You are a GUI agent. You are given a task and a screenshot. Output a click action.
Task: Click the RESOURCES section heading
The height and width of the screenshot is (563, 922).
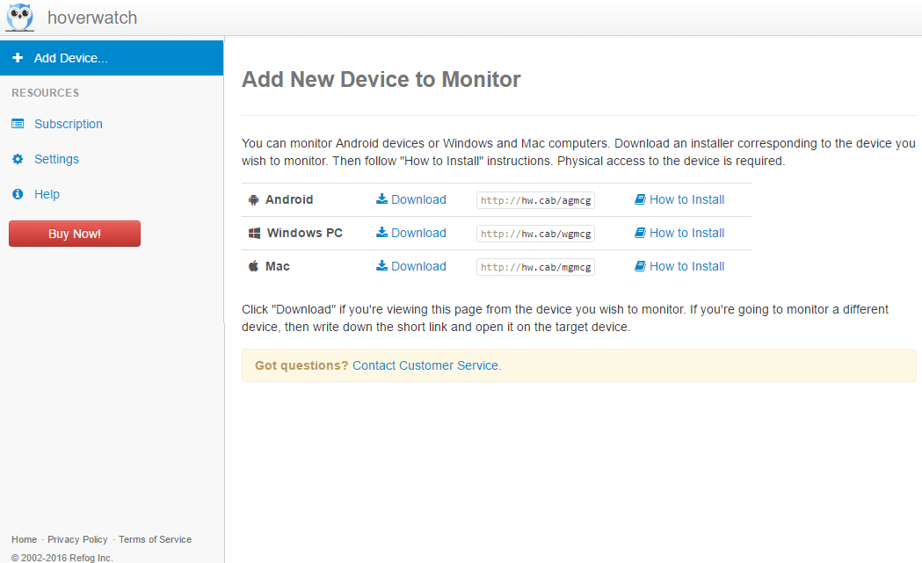pyautogui.click(x=46, y=93)
